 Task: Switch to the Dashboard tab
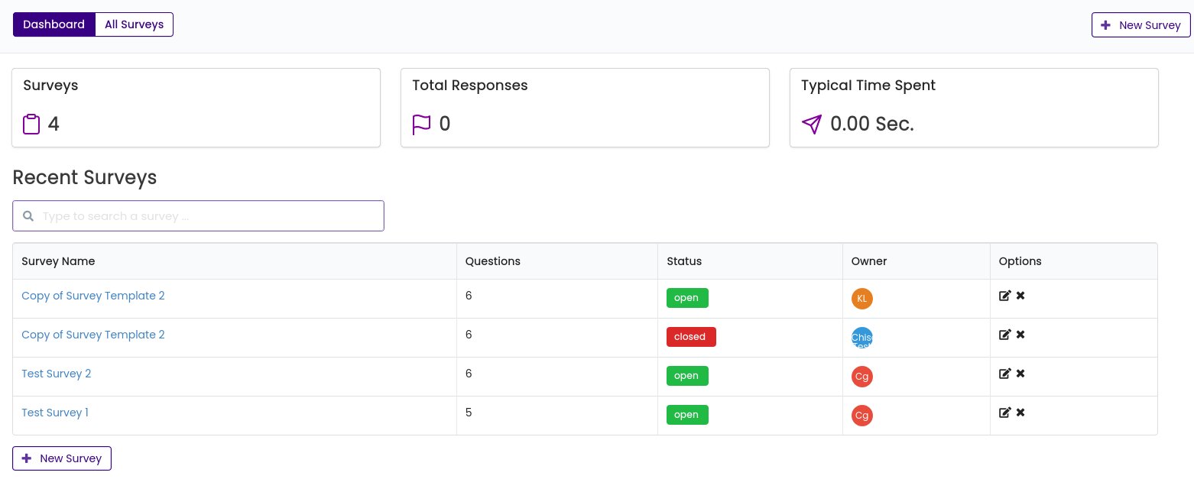coord(54,24)
